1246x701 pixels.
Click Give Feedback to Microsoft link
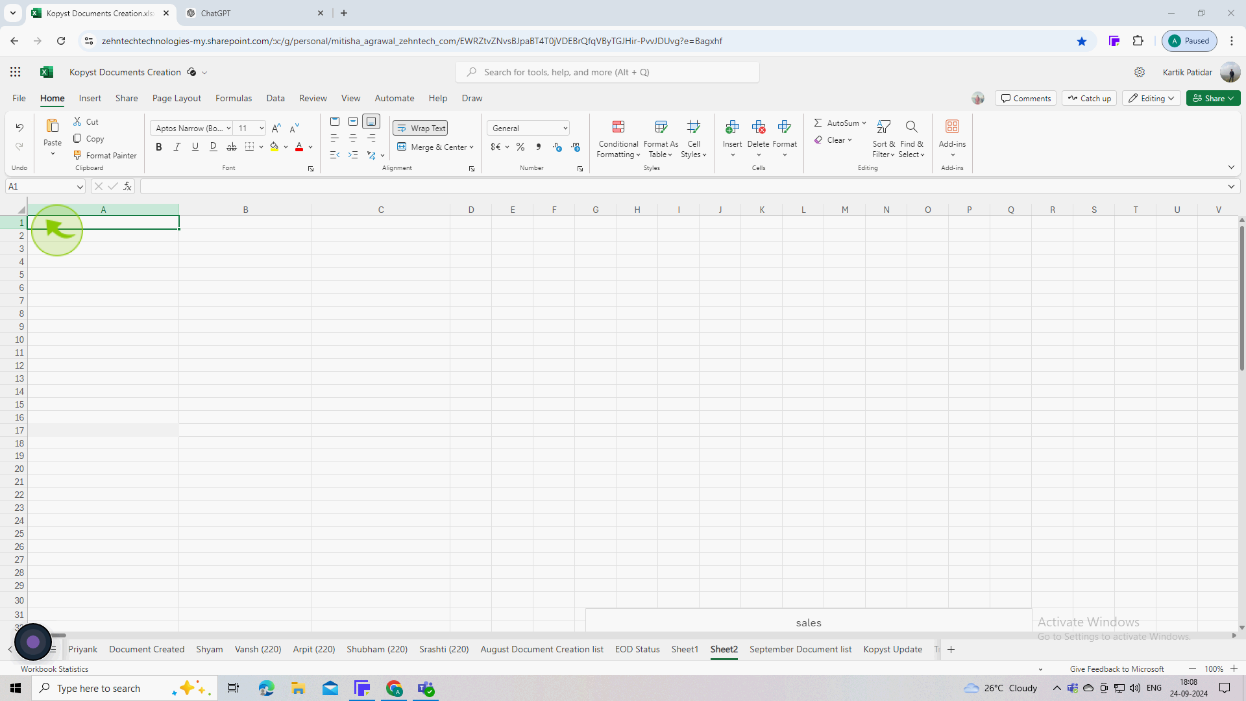[1117, 669]
